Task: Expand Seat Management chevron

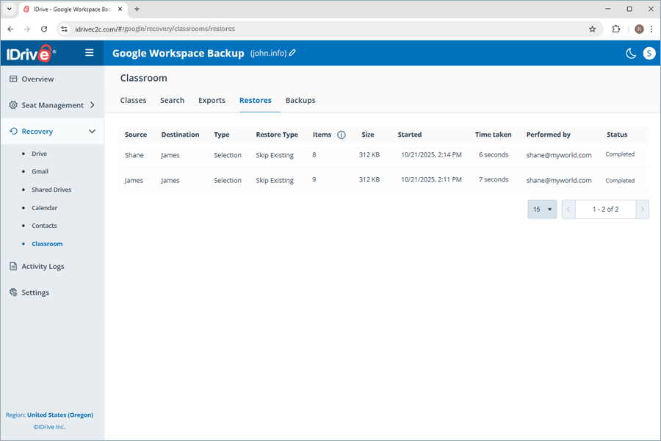Action: tap(93, 105)
